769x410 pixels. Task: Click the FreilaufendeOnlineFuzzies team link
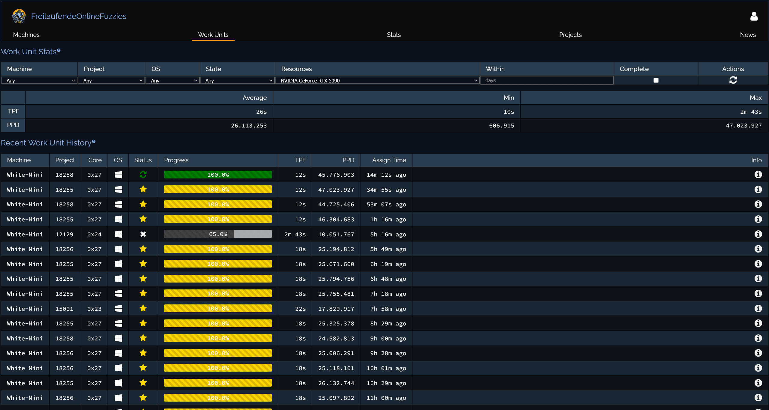click(79, 16)
